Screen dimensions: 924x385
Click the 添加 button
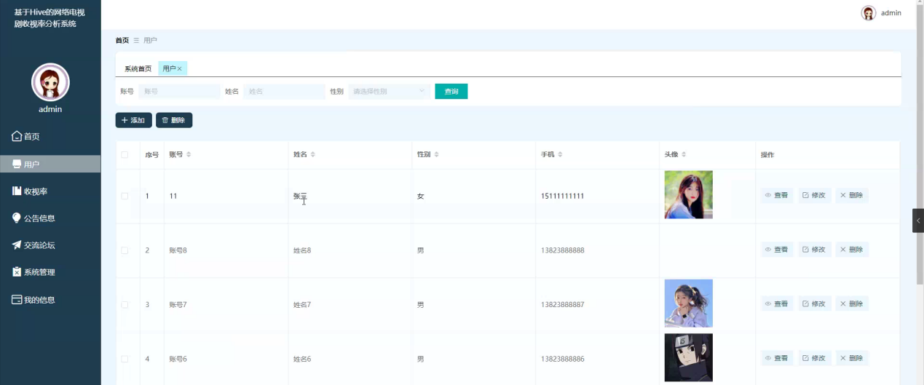[x=133, y=120]
